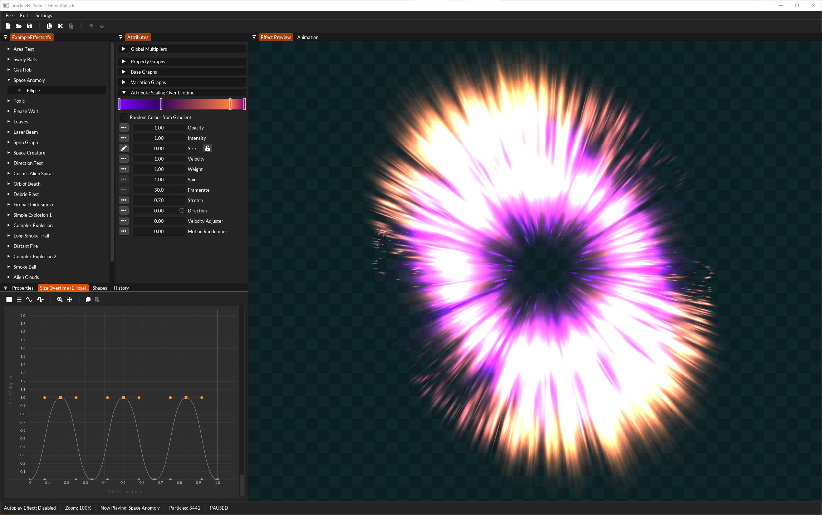This screenshot has height=515, width=822.
Task: Activate pan tool in the graph panel
Action: pos(69,299)
